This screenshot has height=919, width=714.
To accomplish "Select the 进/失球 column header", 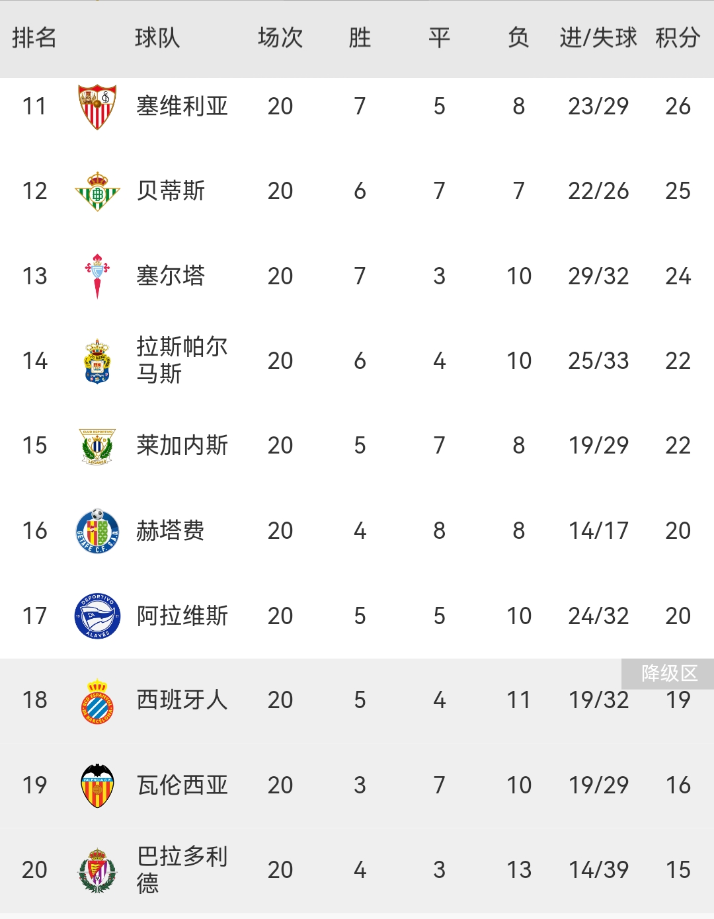I will point(598,38).
